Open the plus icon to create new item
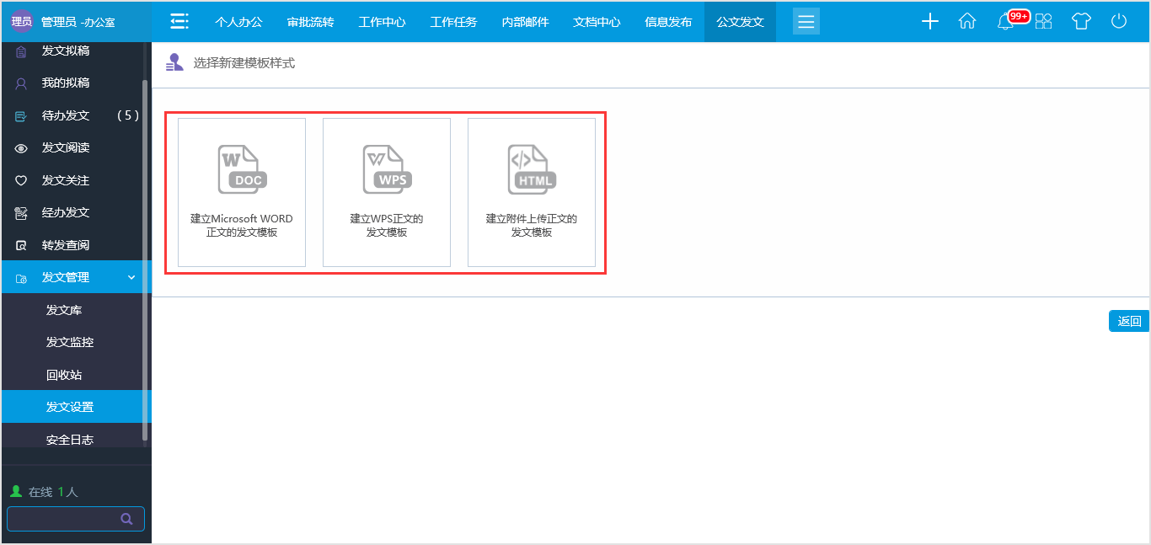 point(929,20)
